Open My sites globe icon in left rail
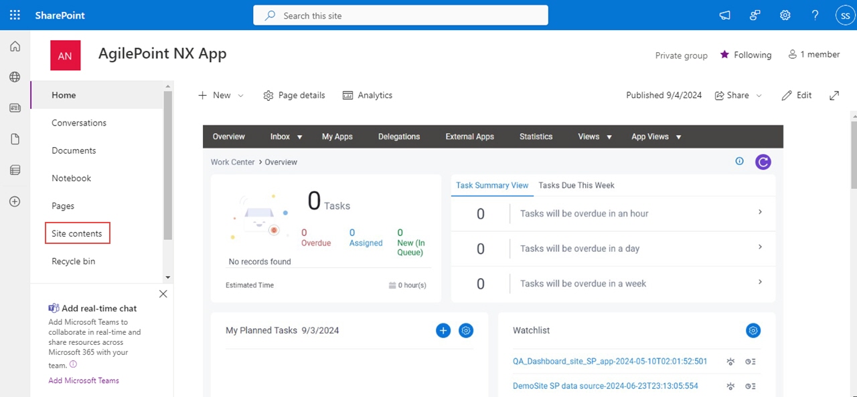The width and height of the screenshot is (857, 397). 15,77
